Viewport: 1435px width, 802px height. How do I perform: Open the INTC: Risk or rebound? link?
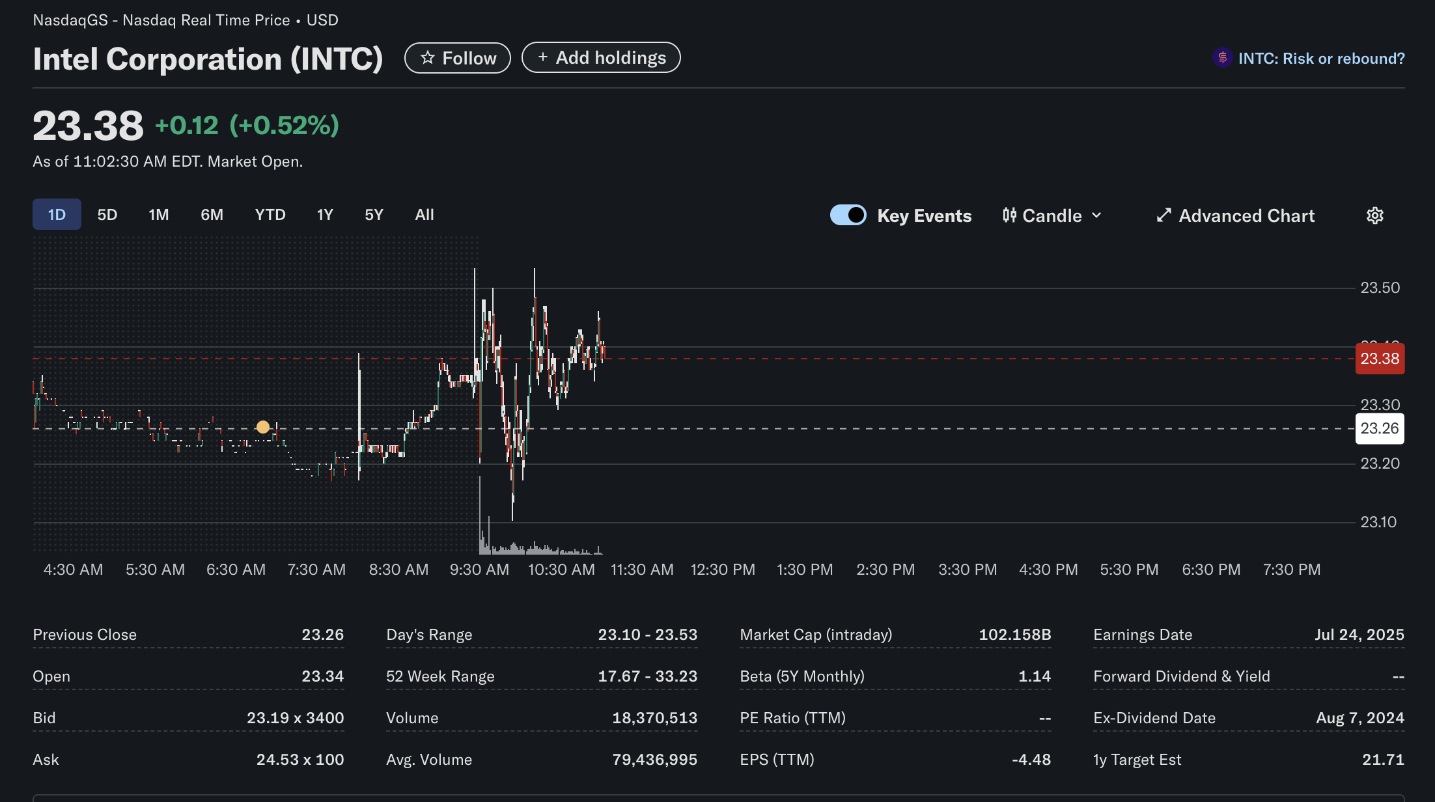pos(1321,59)
